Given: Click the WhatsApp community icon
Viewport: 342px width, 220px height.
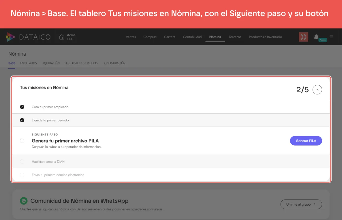Looking at the screenshot, I should pos(24,201).
